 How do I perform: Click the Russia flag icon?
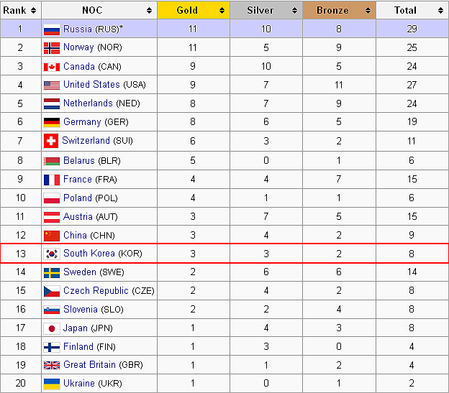52,29
